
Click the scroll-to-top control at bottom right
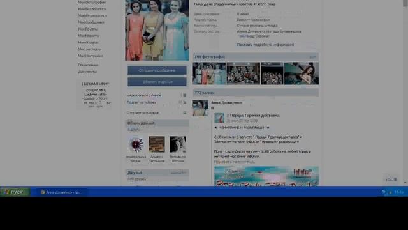[391, 180]
